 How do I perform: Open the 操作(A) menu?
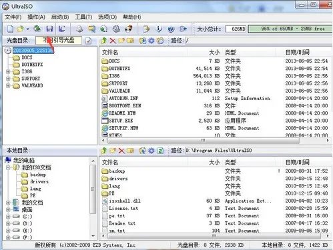pyautogui.click(x=36, y=17)
